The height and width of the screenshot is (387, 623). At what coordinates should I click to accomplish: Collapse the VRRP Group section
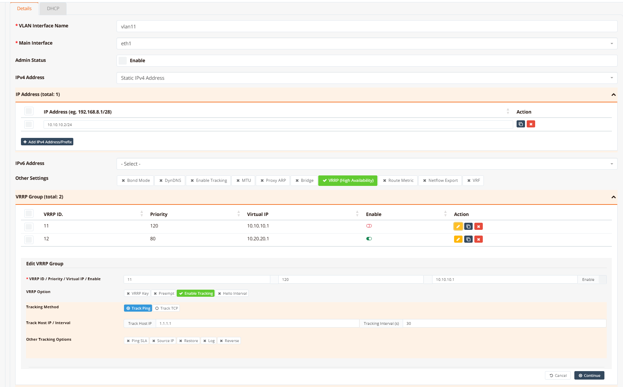613,197
